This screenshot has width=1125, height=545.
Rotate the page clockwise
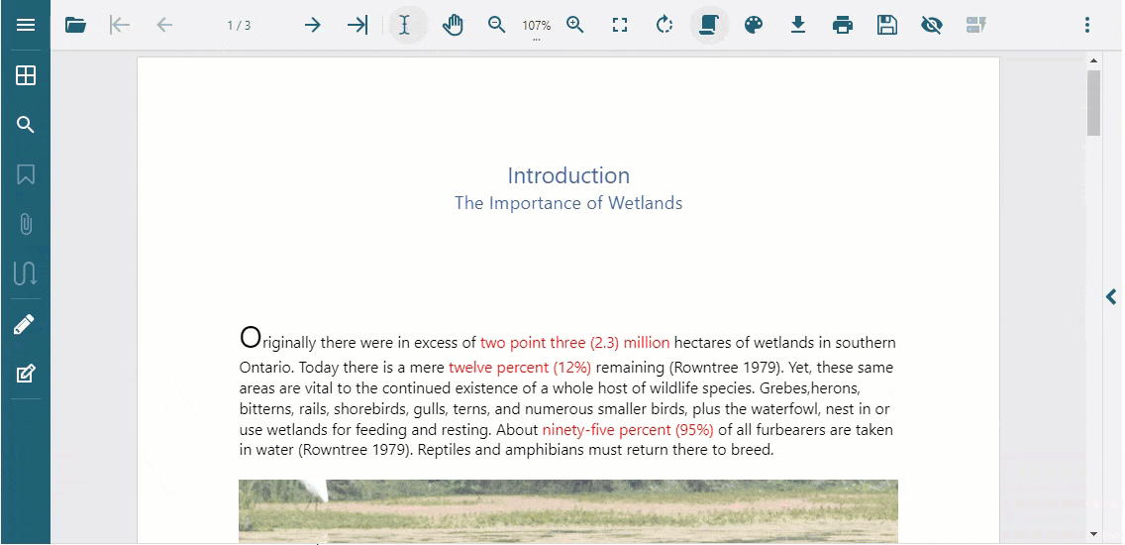[665, 25]
